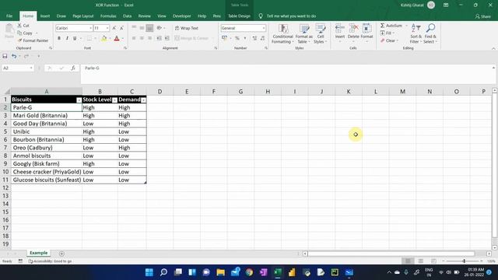This screenshot has width=498, height=280.
Task: Switch to Normal view in status bar
Action: (x=408, y=261)
